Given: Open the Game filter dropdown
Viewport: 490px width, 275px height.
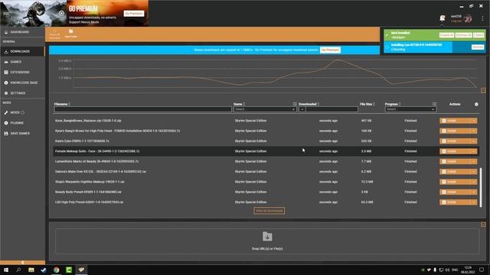Looking at the screenshot, I should [x=265, y=109].
